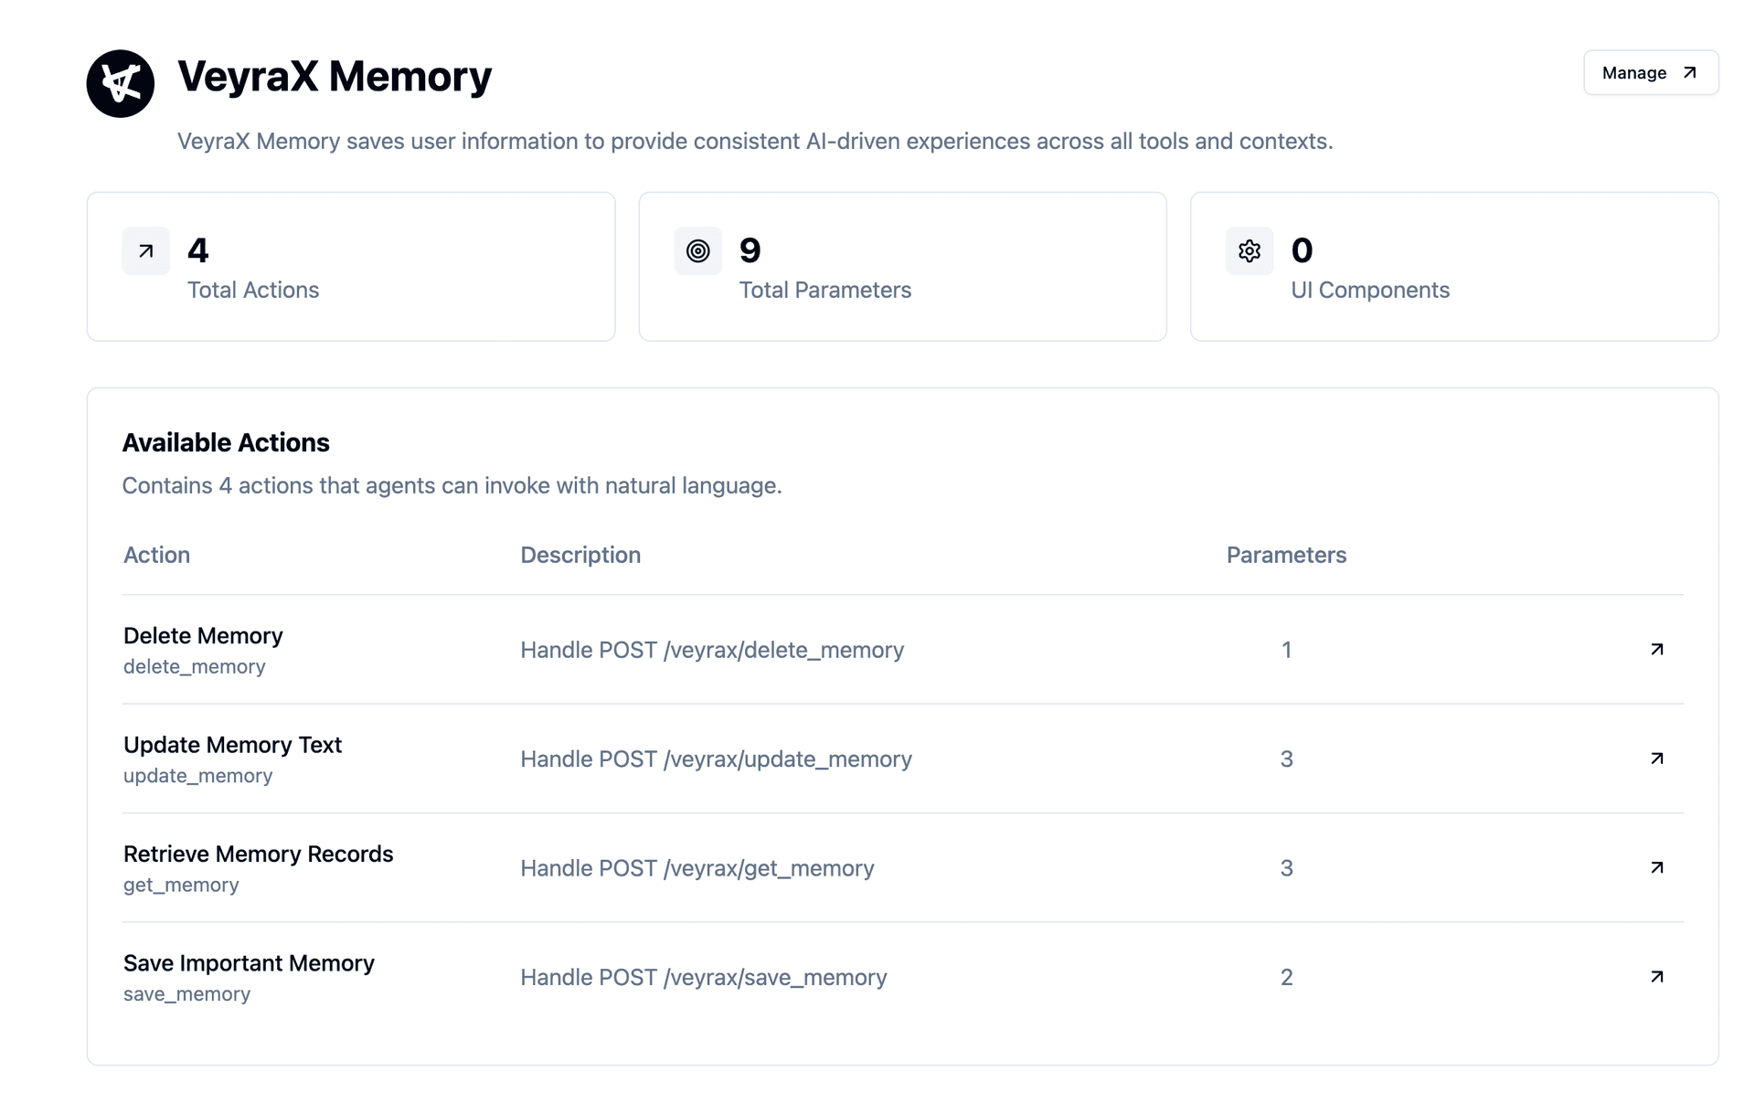Image resolution: width=1755 pixels, height=1093 pixels.
Task: Click the arrow icon in Total Actions card
Action: click(146, 251)
